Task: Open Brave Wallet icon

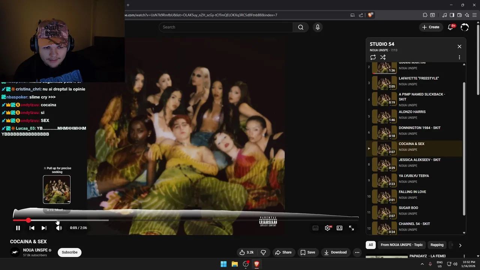Action: pyautogui.click(x=459, y=15)
